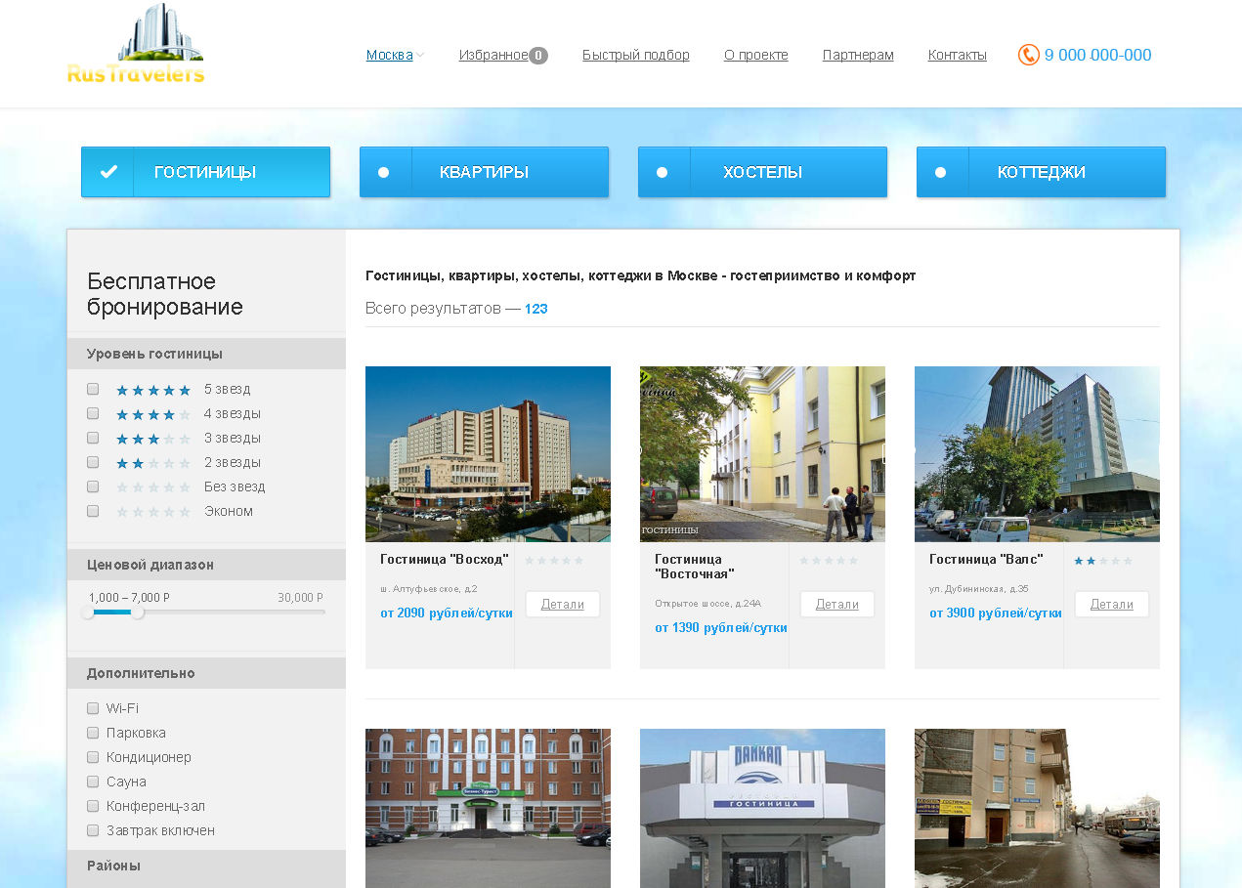Select the radio dot on Хостелы
The width and height of the screenshot is (1242, 888).
tap(663, 173)
